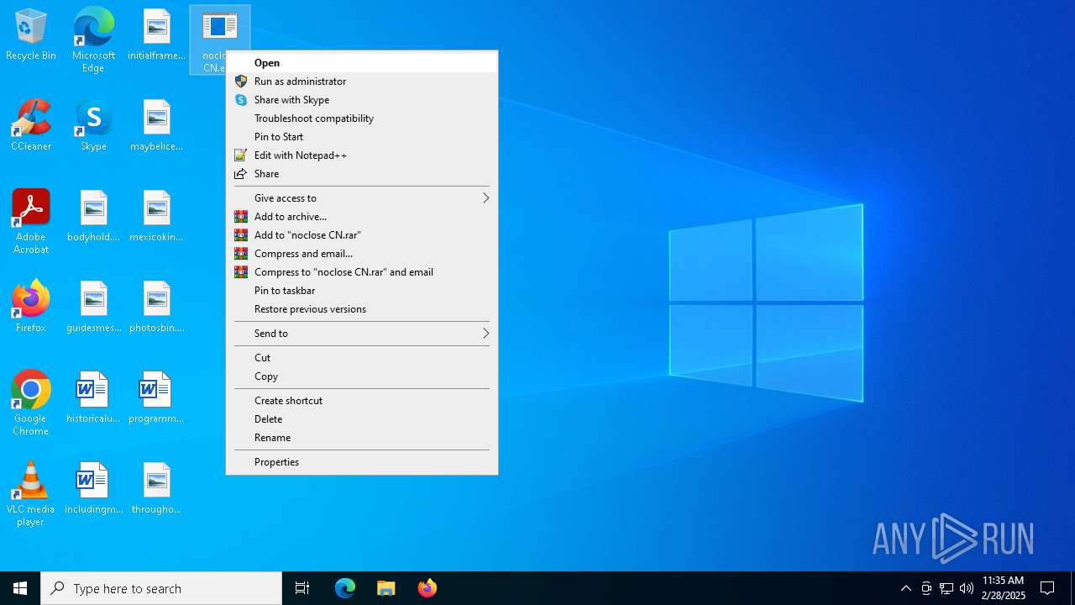Select the mexicokin image file icon

tap(156, 217)
